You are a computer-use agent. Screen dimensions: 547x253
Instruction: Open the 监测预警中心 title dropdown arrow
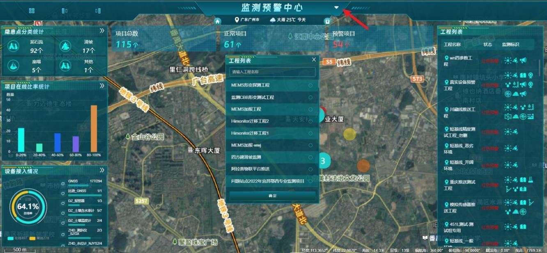(x=337, y=7)
